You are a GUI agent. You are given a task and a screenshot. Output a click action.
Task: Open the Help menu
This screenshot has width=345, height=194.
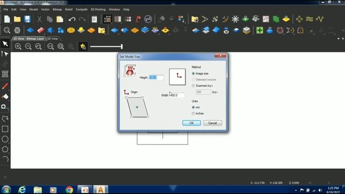126,10
